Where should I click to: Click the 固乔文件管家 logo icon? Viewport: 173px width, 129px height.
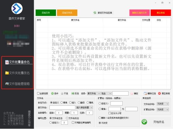(x=17, y=8)
